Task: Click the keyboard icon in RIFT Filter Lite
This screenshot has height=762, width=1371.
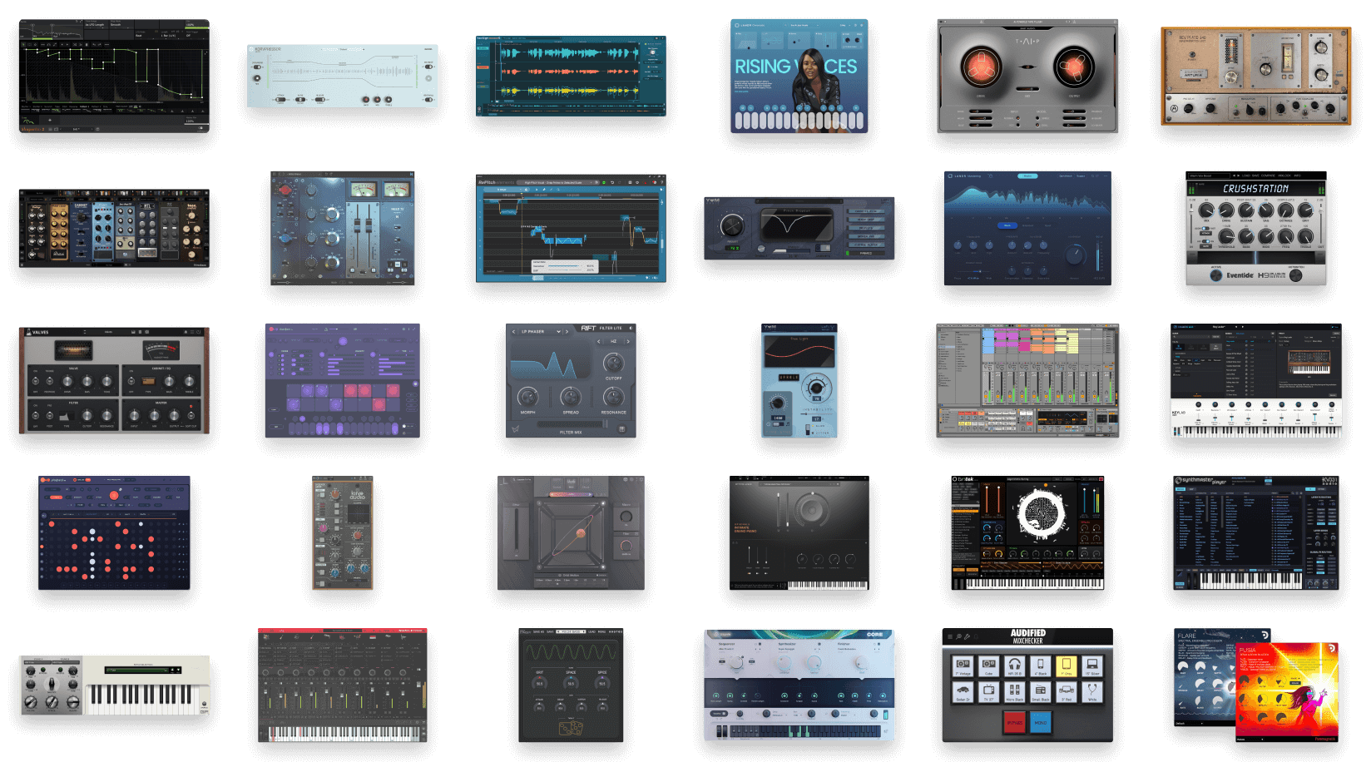Action: (x=621, y=429)
